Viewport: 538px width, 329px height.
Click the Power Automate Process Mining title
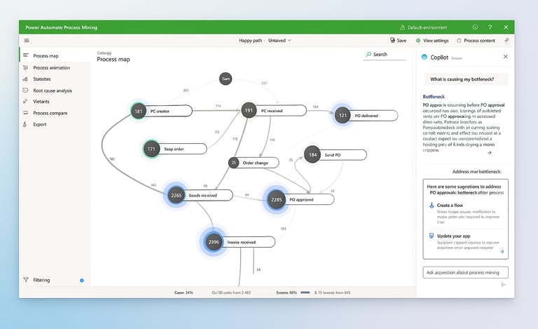click(x=62, y=27)
